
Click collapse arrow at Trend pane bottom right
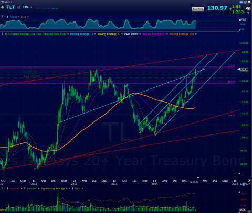tap(239, 30)
